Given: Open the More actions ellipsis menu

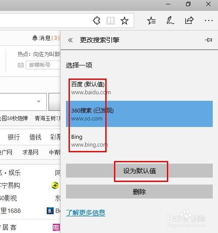Looking at the screenshot, I should 209,21.
